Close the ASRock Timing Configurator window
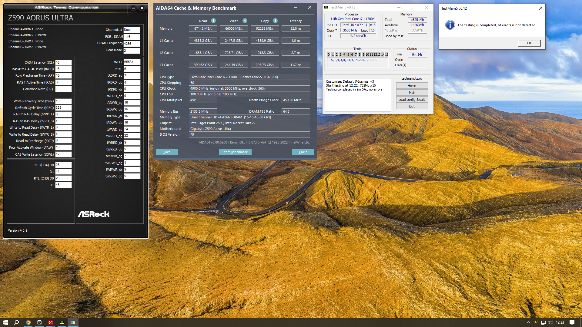This screenshot has height=327, width=582. pos(142,8)
